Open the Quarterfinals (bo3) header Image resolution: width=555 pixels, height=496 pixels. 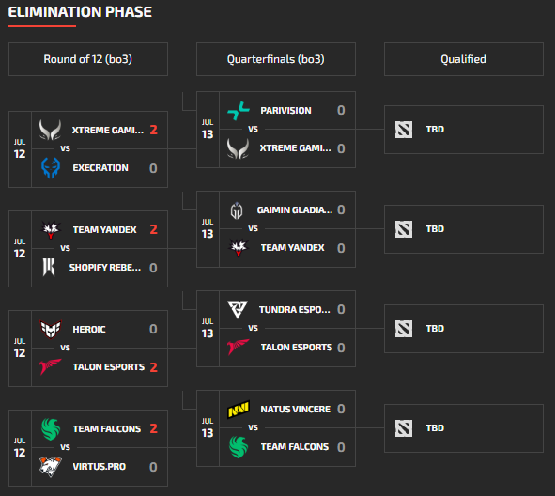276,59
